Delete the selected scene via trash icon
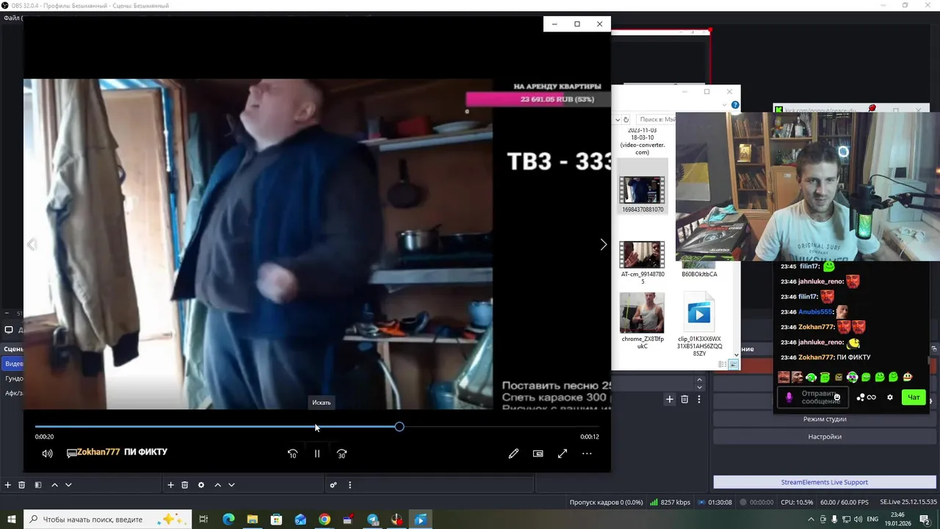The image size is (940, 529). [22, 485]
